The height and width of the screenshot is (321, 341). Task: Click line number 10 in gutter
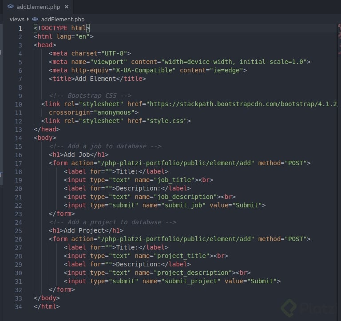click(19, 104)
